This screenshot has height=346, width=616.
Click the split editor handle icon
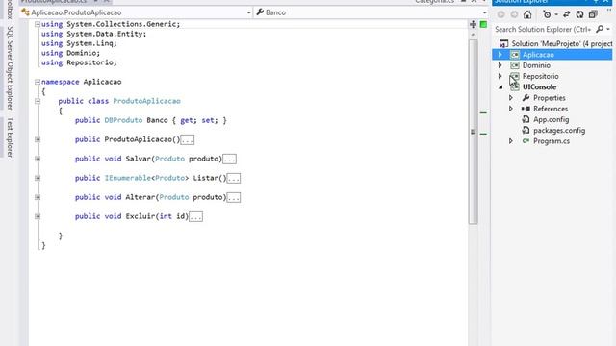(473, 24)
